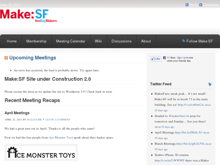Image resolution: width=220 pixels, height=165 pixels.
Task: Click the Sign Up link in Facebook box
Action: 181,58
